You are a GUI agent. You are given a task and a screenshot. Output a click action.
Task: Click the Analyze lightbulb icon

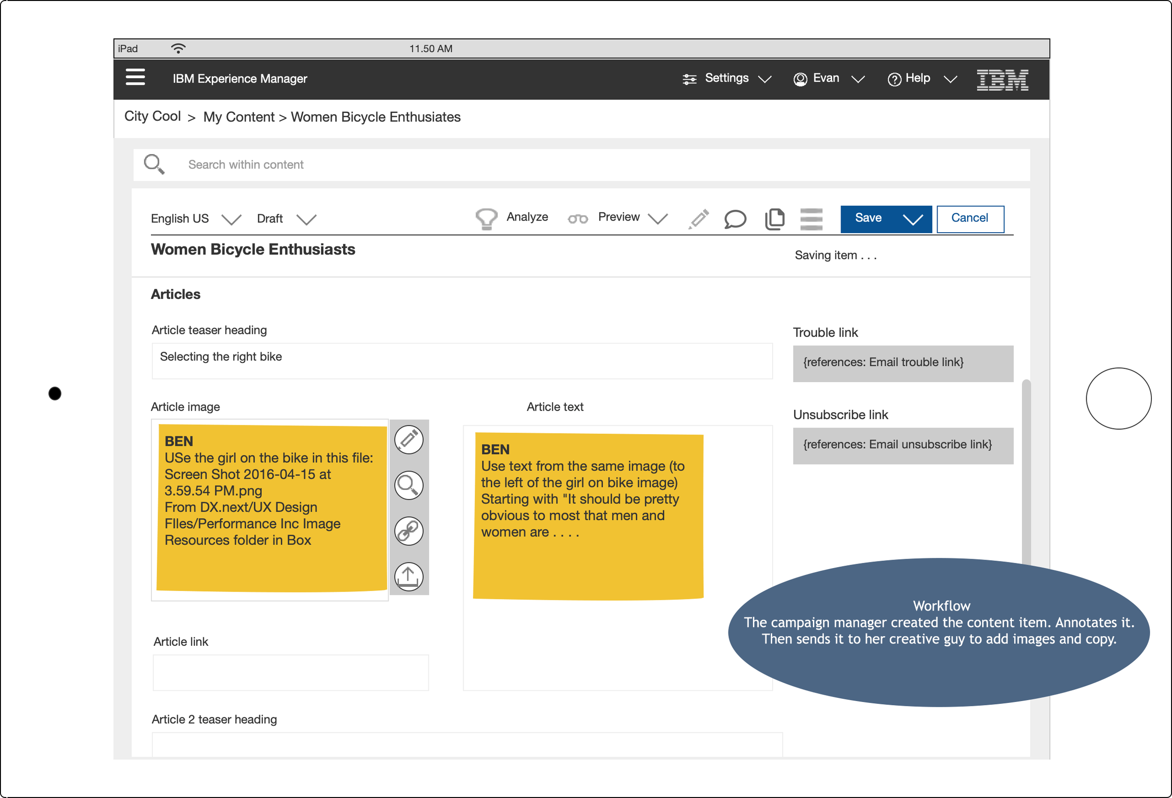(486, 219)
